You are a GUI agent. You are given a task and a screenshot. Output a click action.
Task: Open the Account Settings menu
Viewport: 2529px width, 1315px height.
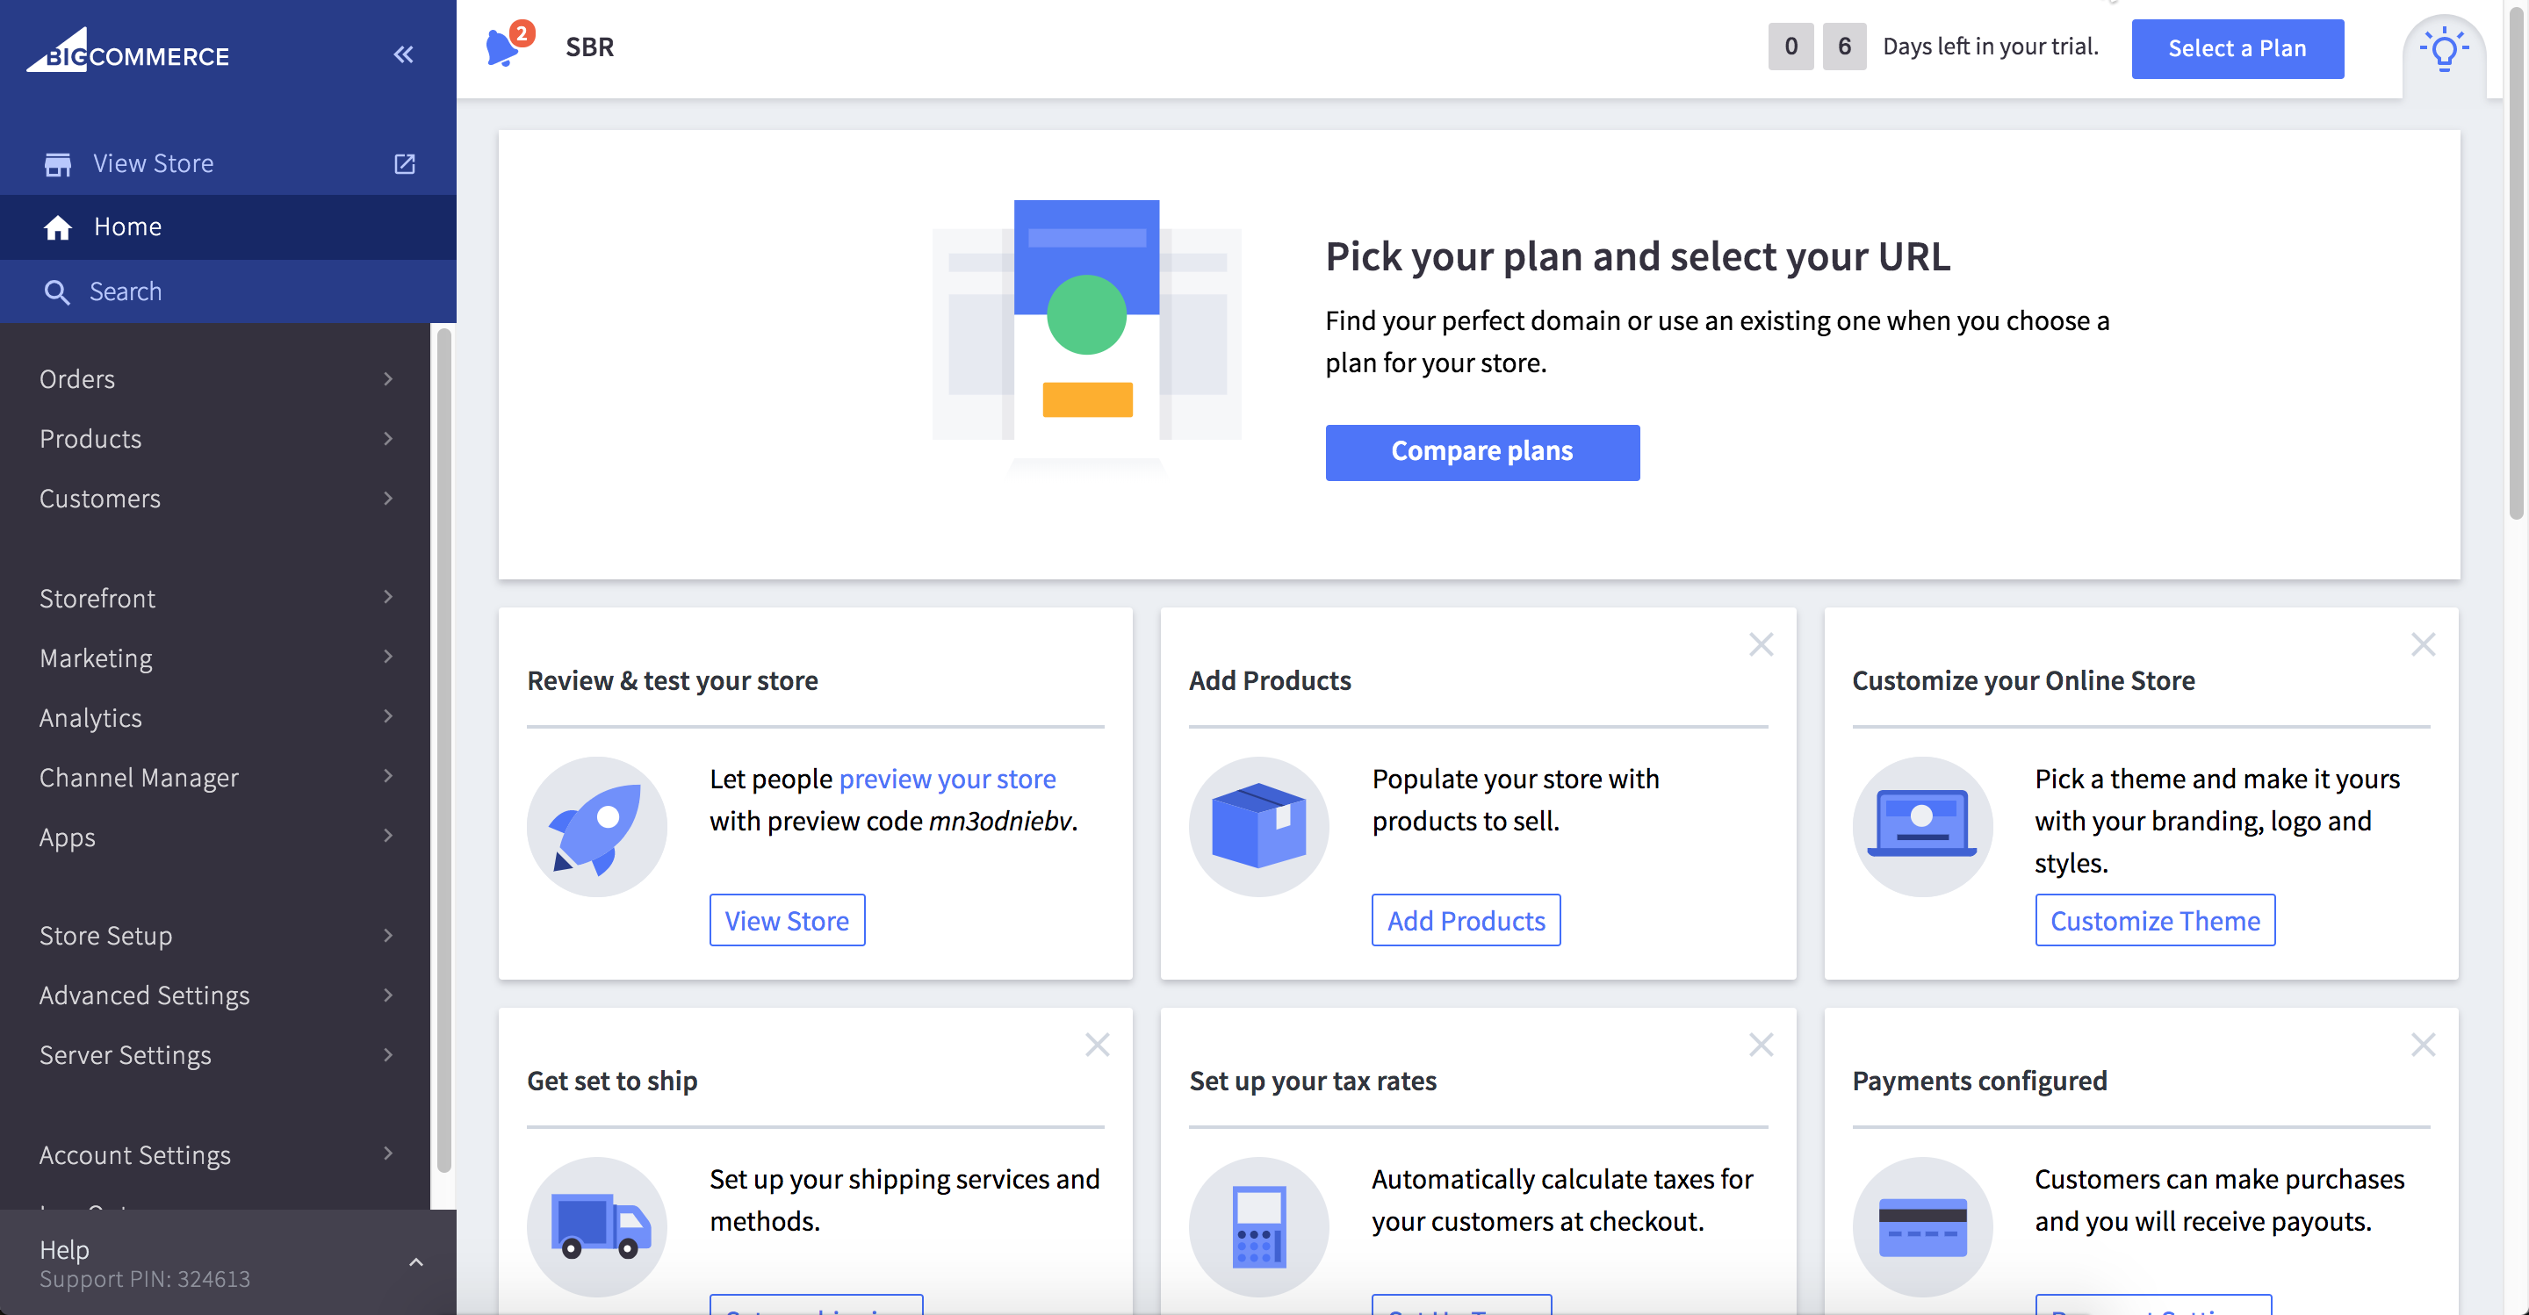pyautogui.click(x=215, y=1155)
